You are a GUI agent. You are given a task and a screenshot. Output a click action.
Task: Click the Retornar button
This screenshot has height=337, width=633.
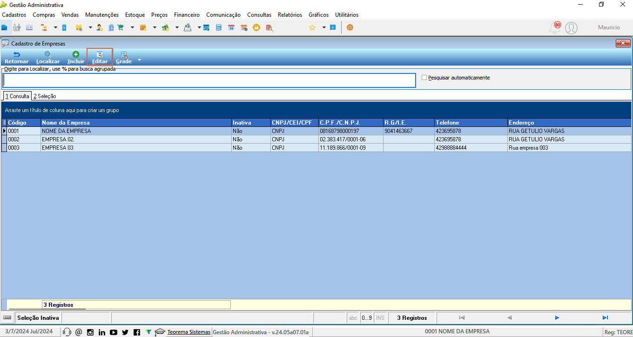16,57
